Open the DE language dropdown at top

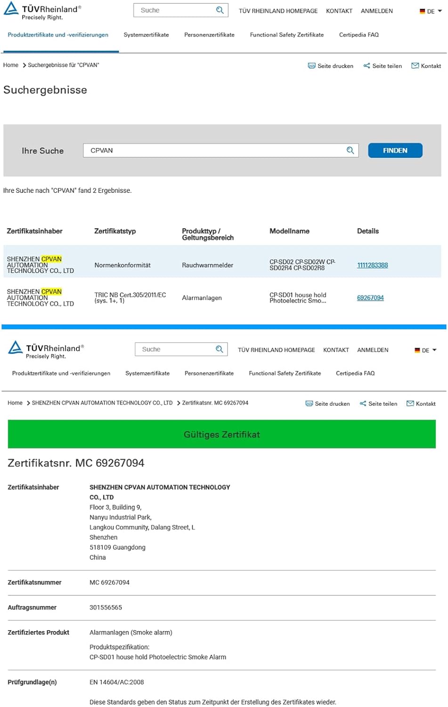tap(431, 11)
